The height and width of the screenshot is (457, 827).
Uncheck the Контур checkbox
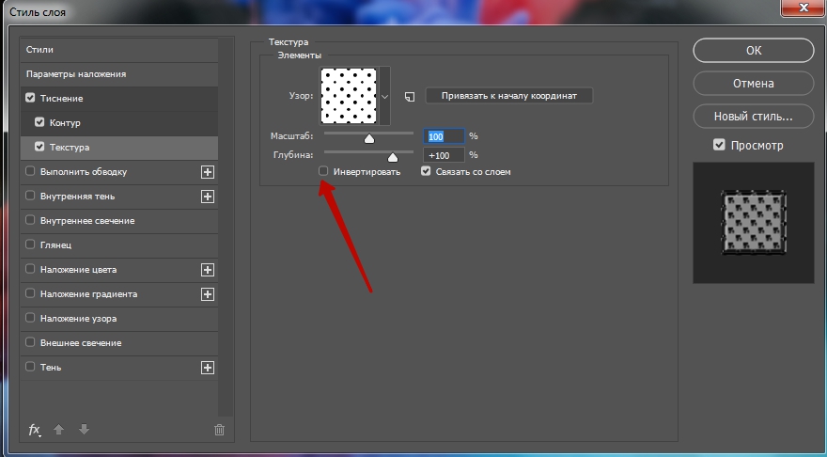click(x=39, y=122)
